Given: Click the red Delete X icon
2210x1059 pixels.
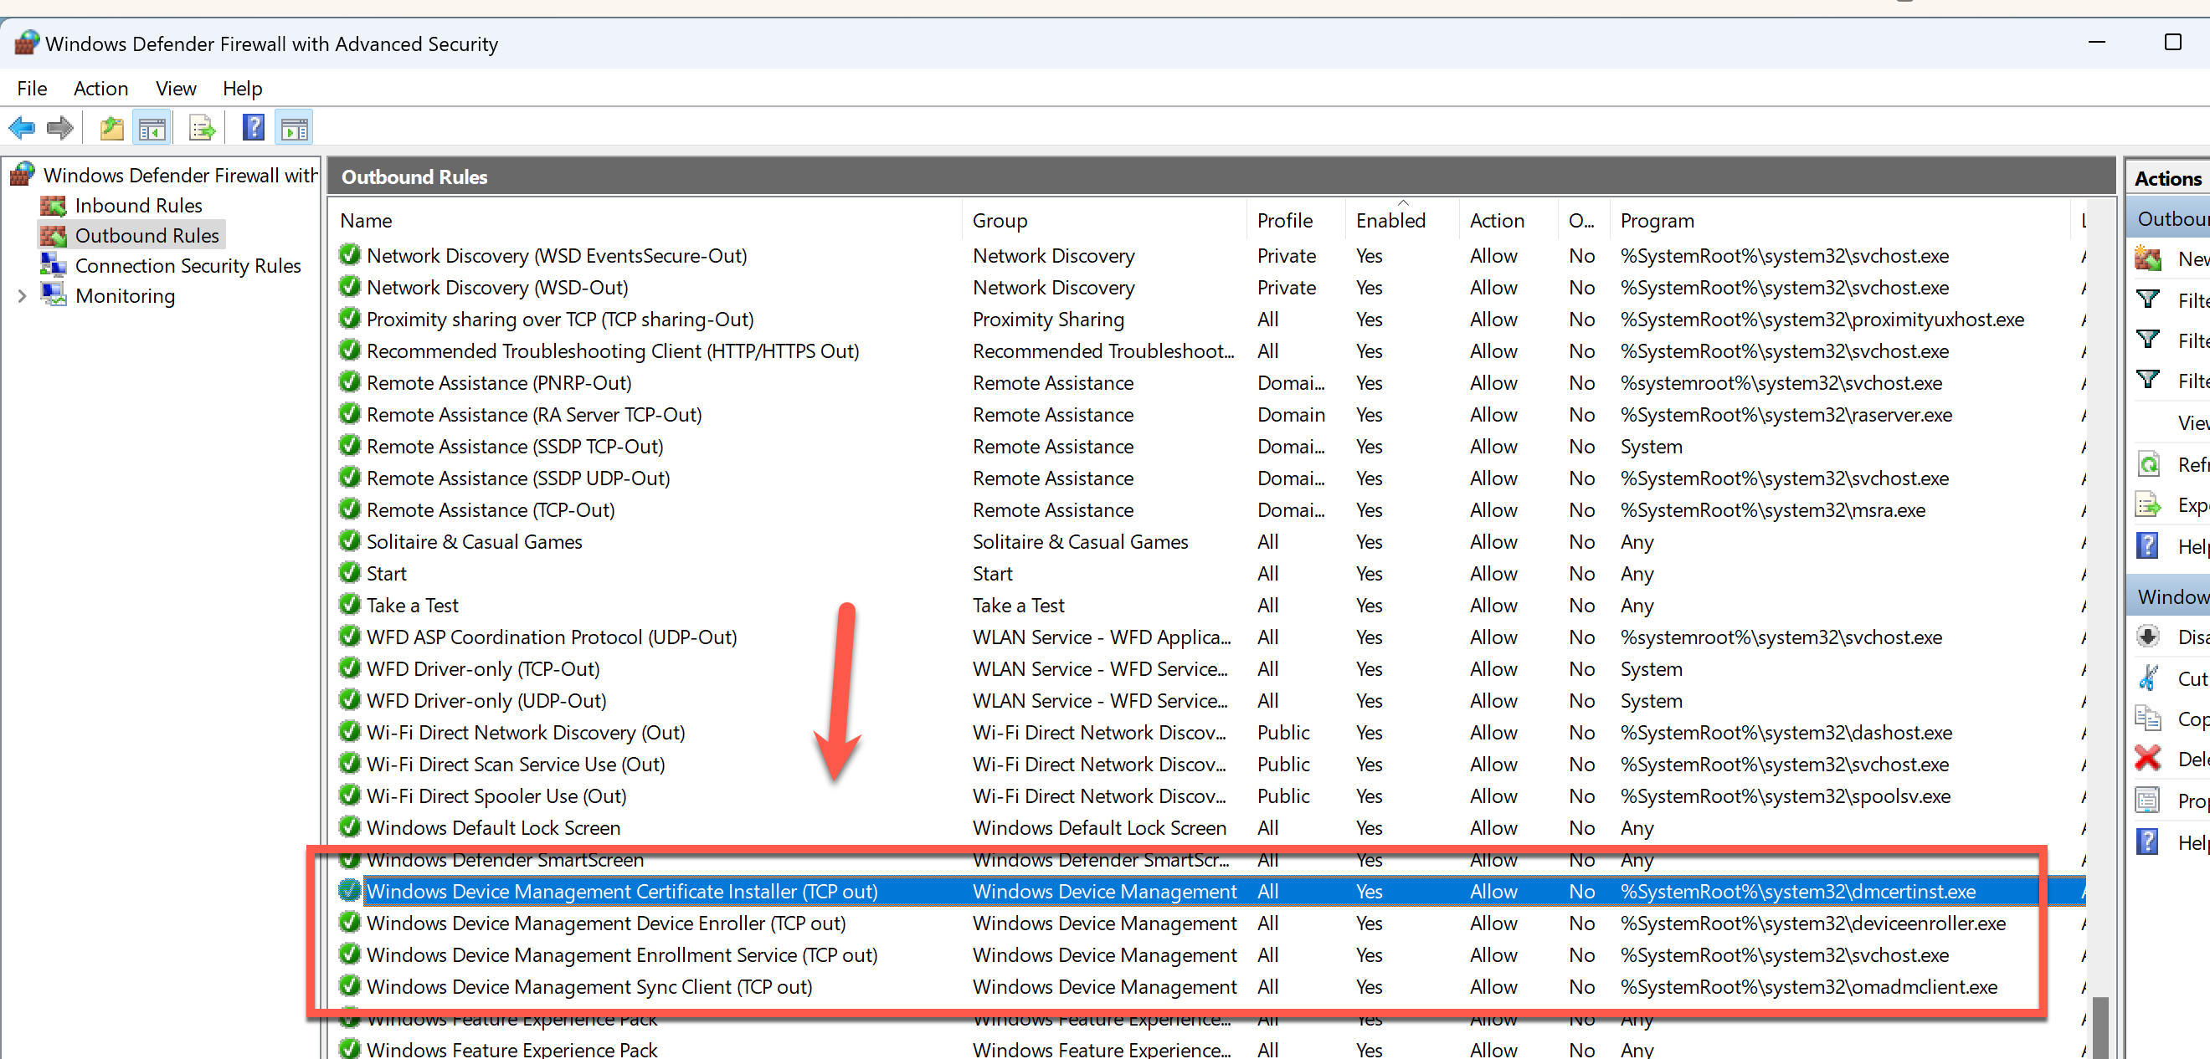Looking at the screenshot, I should pos(2148,758).
